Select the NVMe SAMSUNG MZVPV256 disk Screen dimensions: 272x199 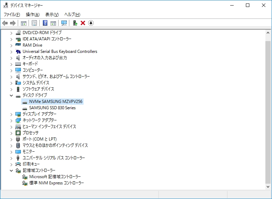pos(56,102)
